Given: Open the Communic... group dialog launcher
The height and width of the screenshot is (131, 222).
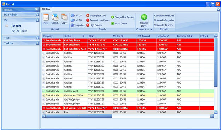Looking at the screenshot, I should pos(151,29).
